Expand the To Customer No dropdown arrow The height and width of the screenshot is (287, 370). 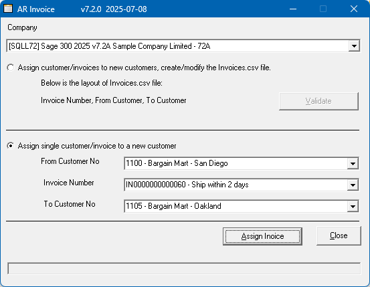[353, 206]
